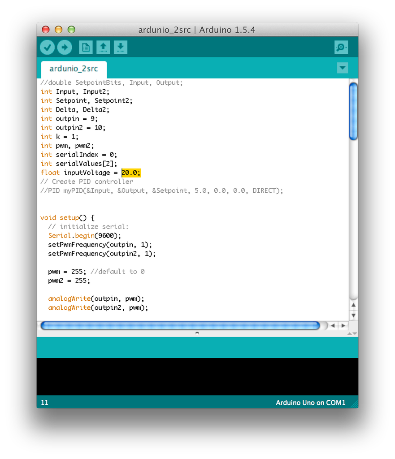The height and width of the screenshot is (459, 395).
Task: Click the Verify sketch checkmark button
Action: pos(47,47)
